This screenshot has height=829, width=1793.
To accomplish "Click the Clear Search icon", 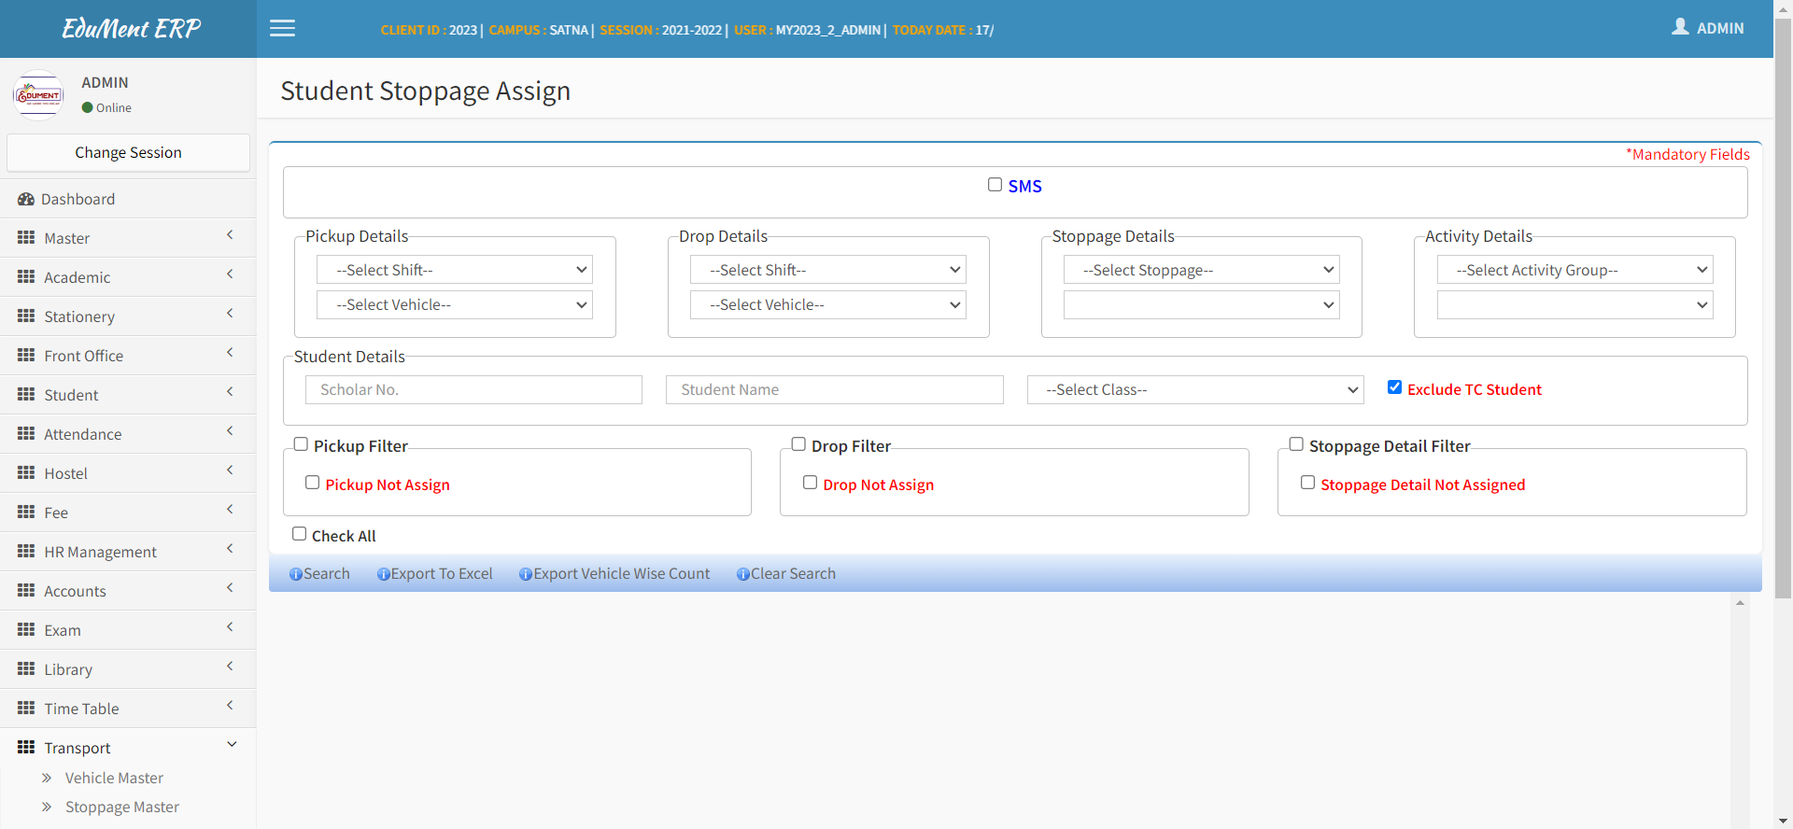I will tap(743, 574).
